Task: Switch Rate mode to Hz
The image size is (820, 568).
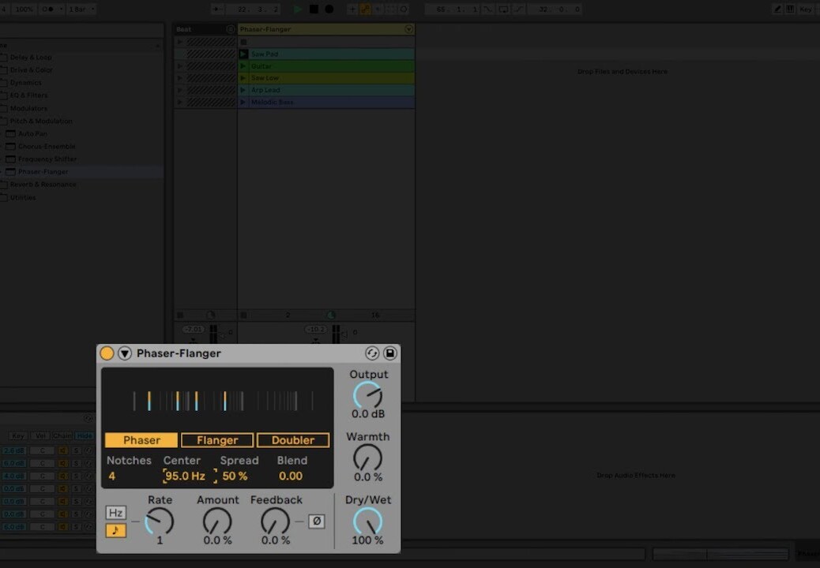Action: (115, 513)
